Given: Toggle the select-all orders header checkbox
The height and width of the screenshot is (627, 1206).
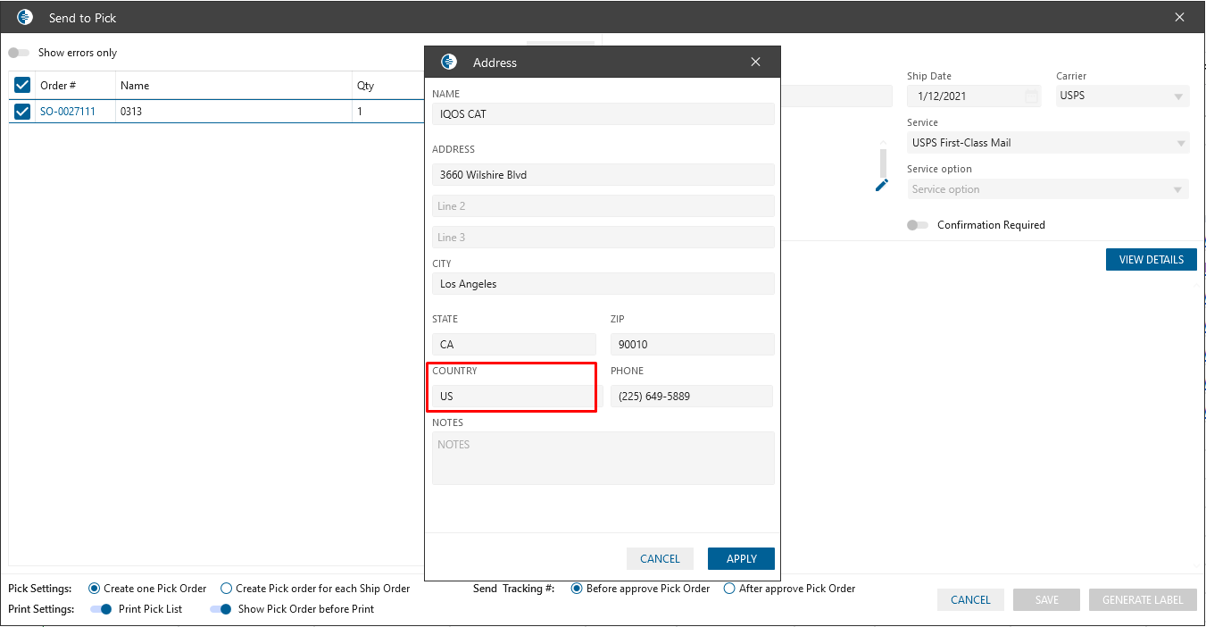Looking at the screenshot, I should (x=22, y=85).
